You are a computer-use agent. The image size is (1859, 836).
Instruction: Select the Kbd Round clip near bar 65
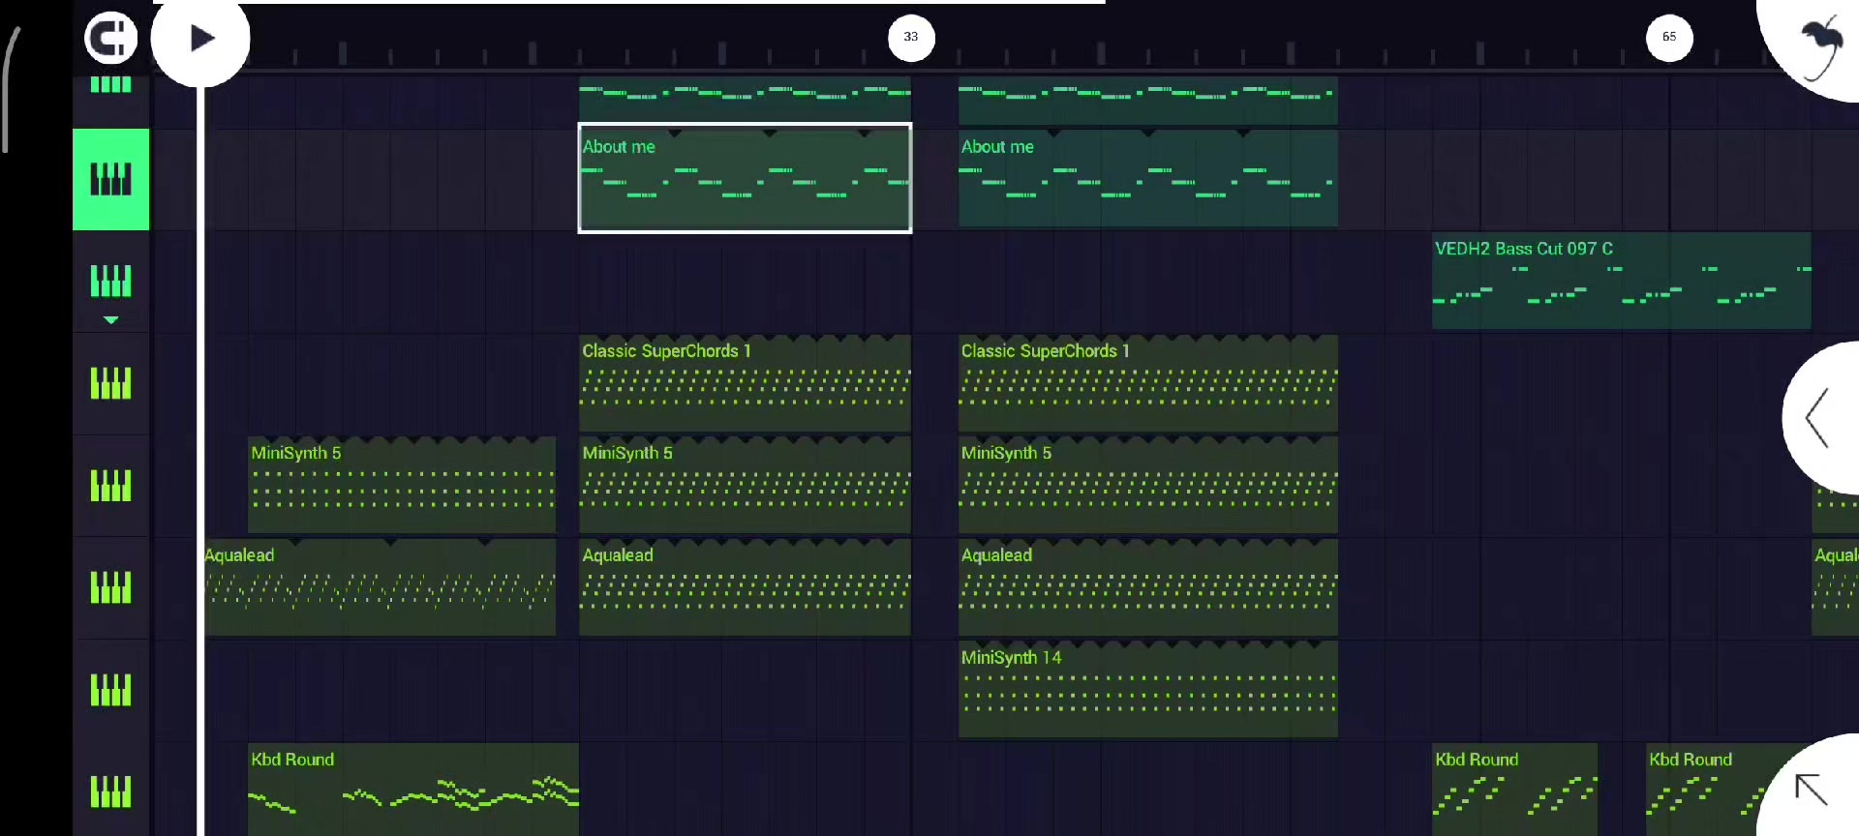(x=1712, y=790)
